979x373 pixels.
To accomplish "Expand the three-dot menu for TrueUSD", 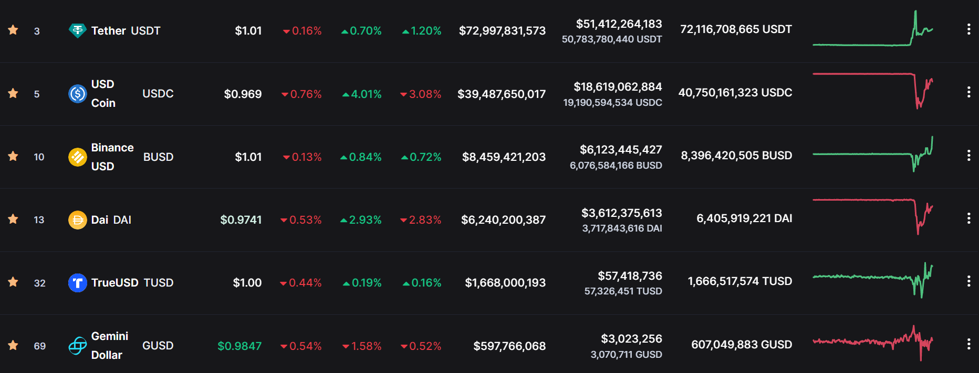I will pos(968,281).
